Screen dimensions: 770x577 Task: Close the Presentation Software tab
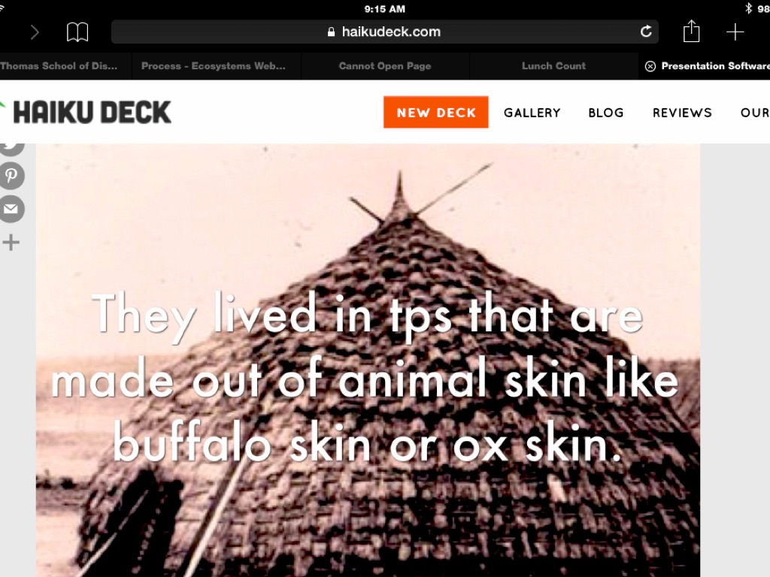[650, 66]
